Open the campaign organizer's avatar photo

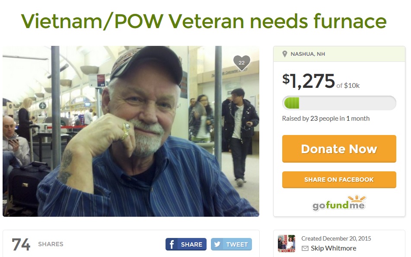tap(287, 244)
